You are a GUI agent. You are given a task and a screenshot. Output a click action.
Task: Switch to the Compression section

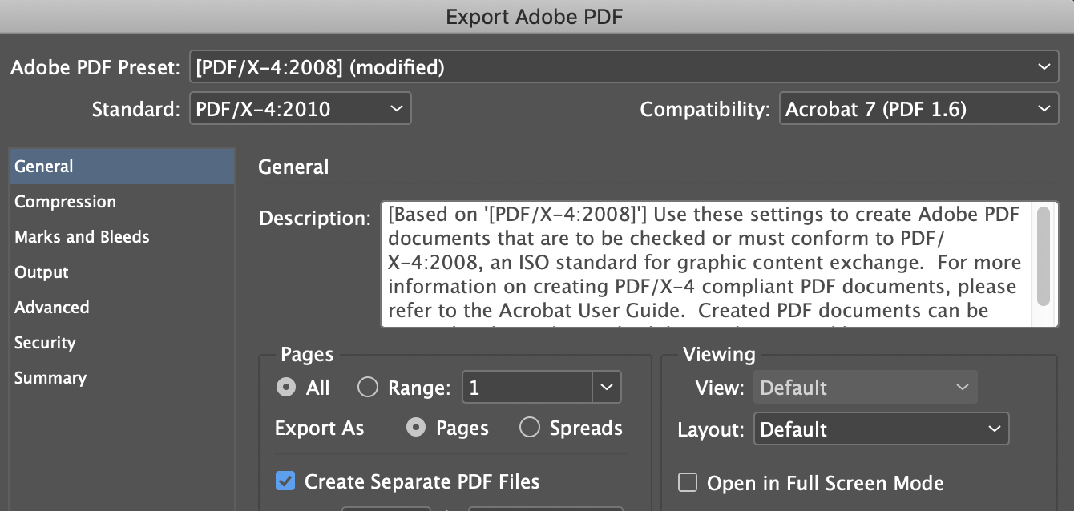point(65,202)
